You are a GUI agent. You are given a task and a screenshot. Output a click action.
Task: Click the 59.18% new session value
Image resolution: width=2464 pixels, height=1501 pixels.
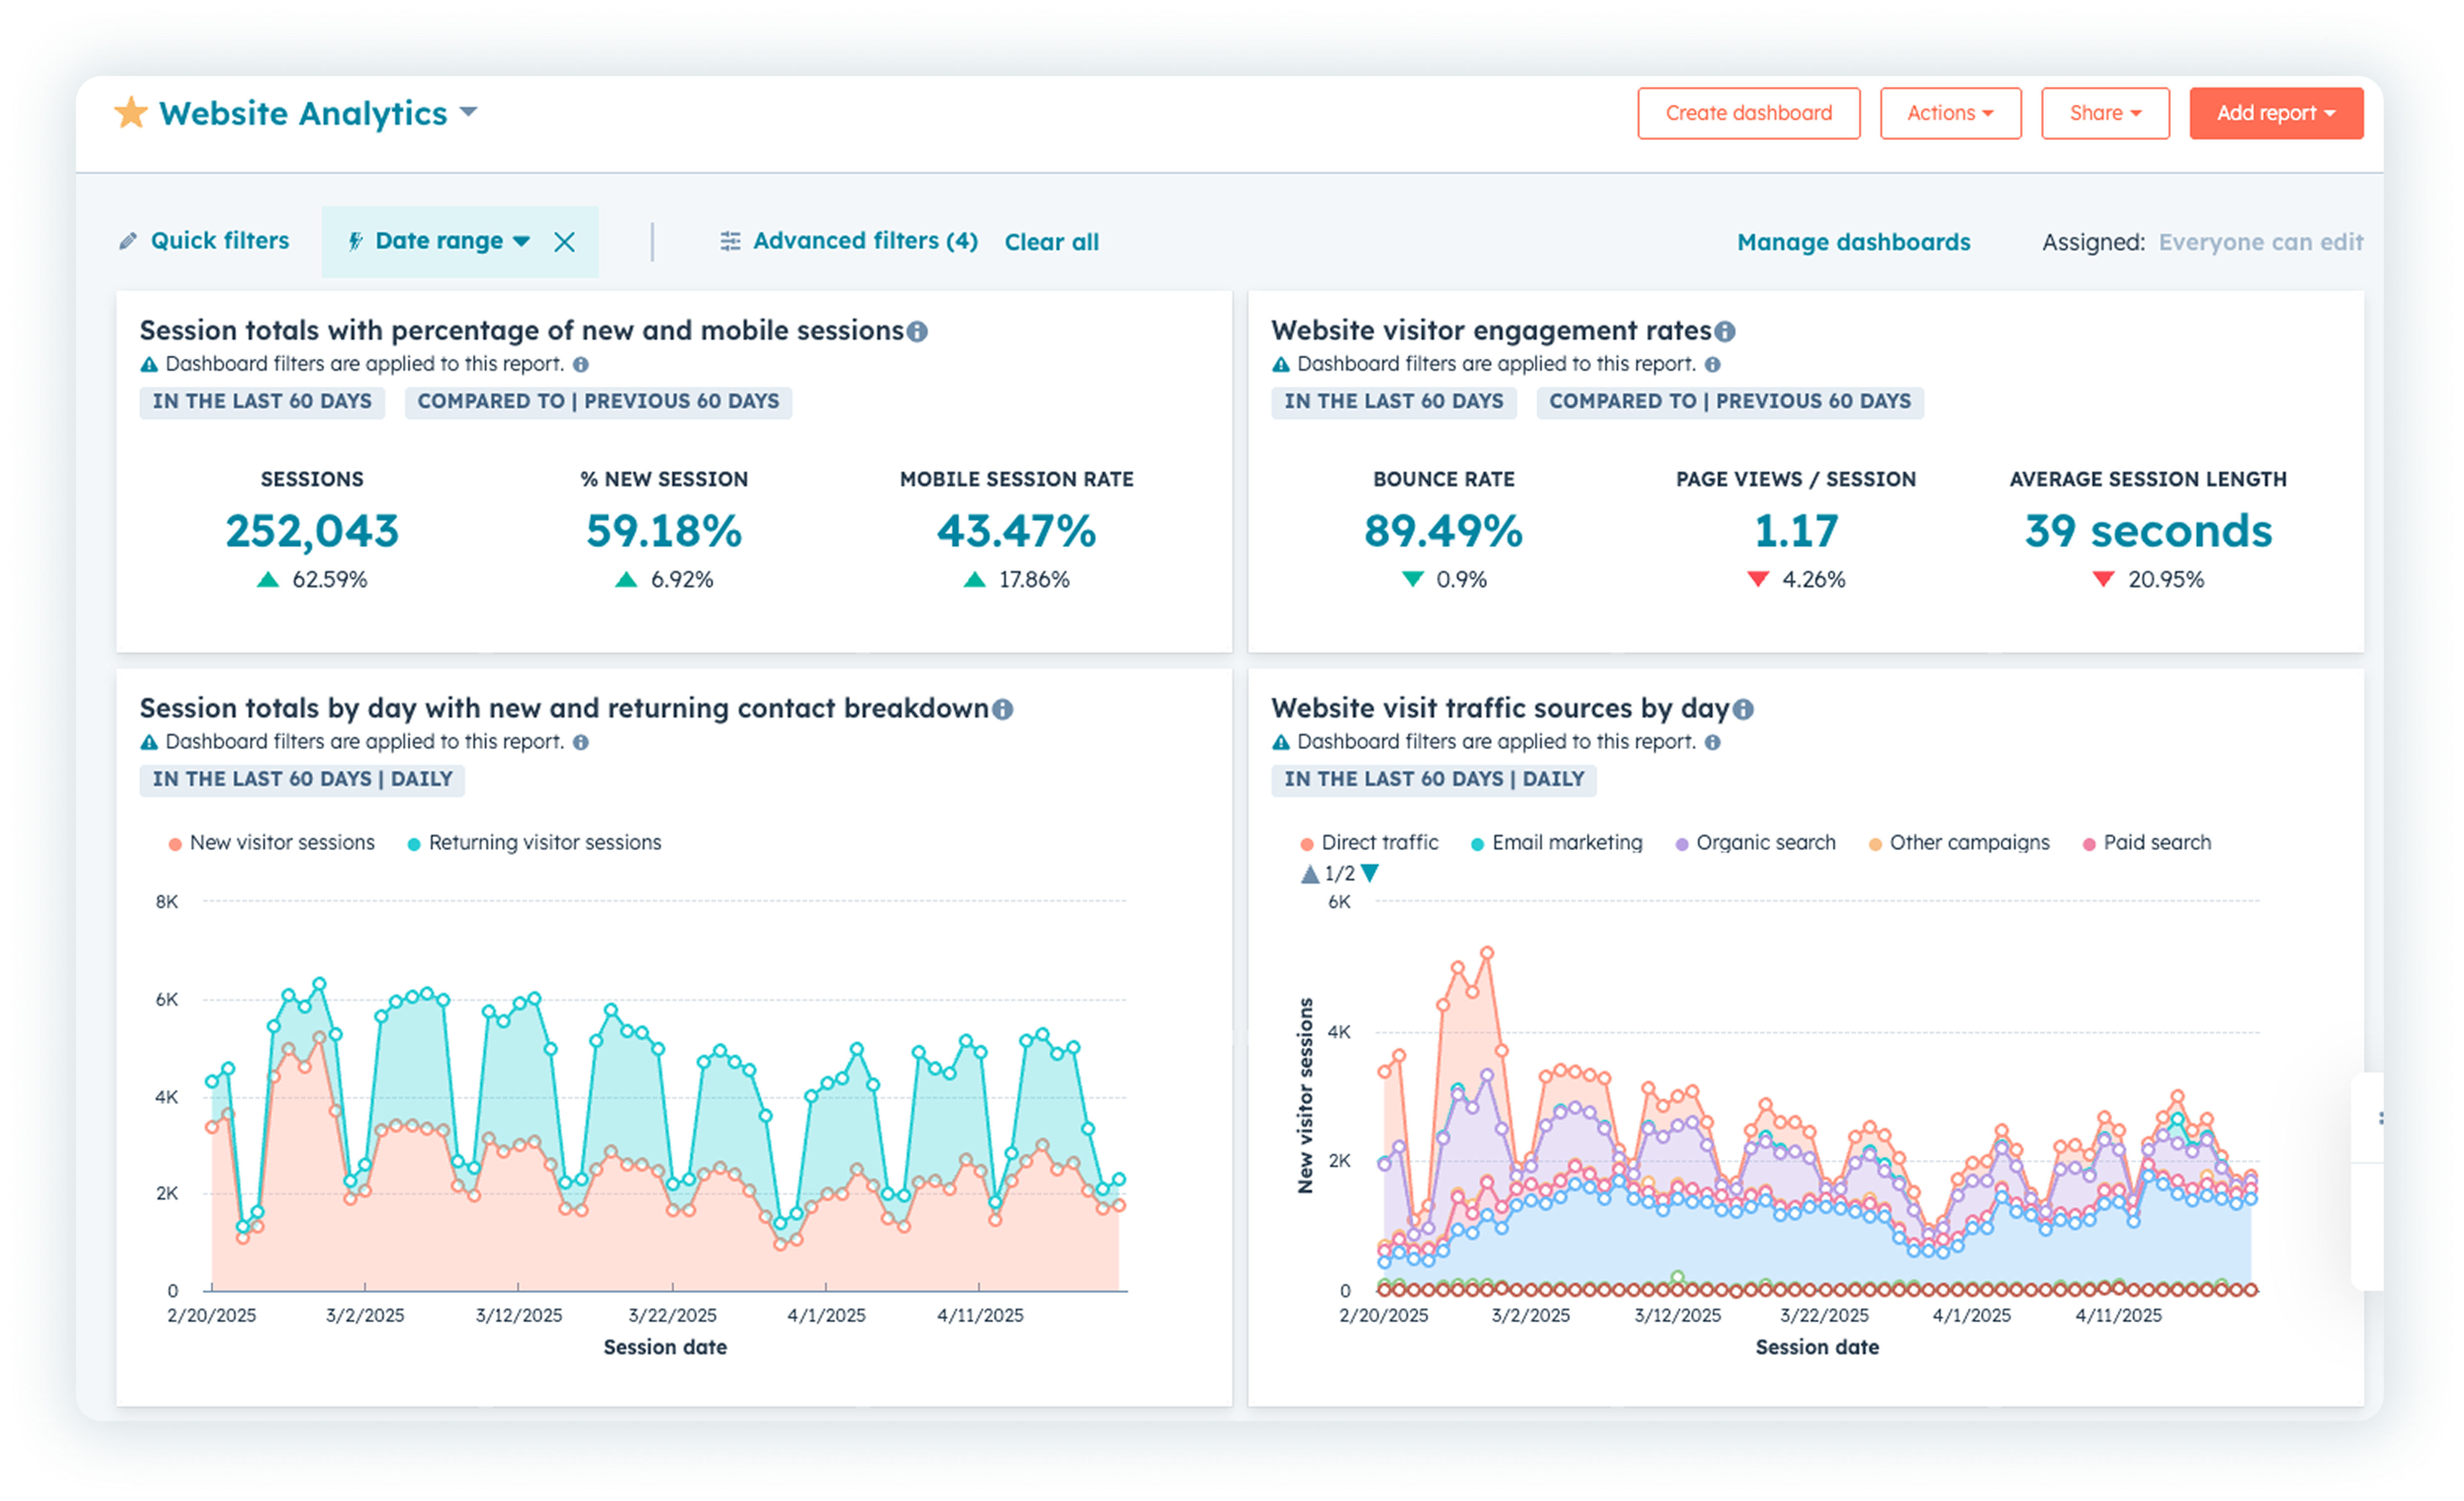(x=664, y=531)
